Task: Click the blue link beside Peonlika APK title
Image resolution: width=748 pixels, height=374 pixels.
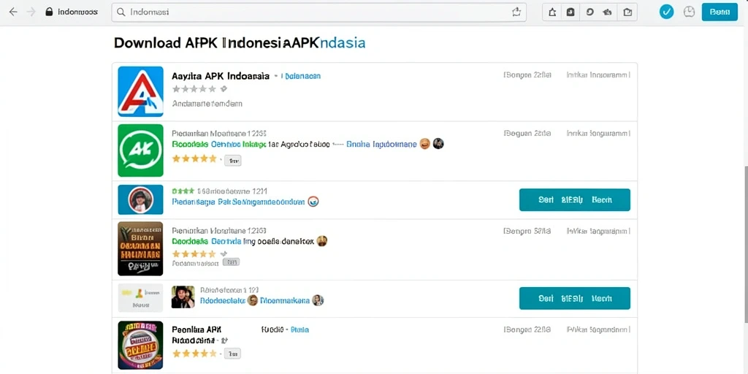Action: click(x=299, y=329)
